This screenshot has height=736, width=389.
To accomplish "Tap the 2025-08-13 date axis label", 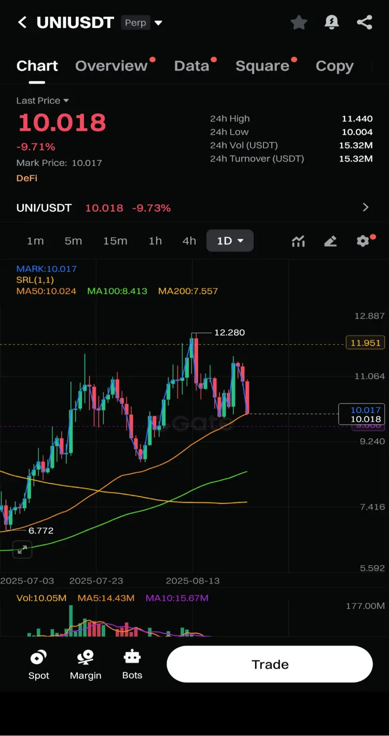I will (192, 581).
